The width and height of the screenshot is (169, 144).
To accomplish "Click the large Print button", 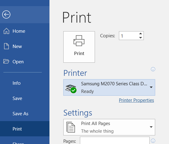I will [x=79, y=47].
